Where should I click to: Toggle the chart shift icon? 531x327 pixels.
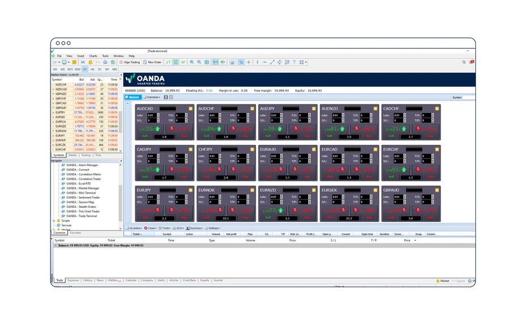(222, 62)
